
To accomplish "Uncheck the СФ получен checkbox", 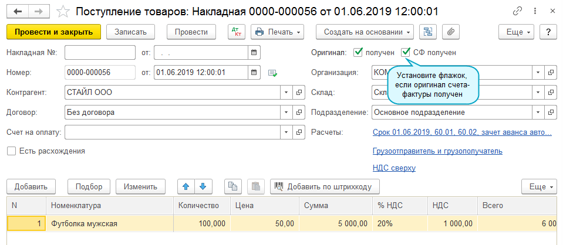I will click(406, 53).
